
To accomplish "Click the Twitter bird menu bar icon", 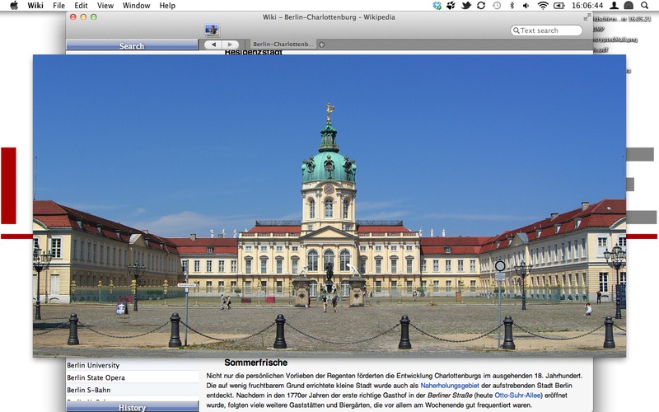I will (x=466, y=6).
